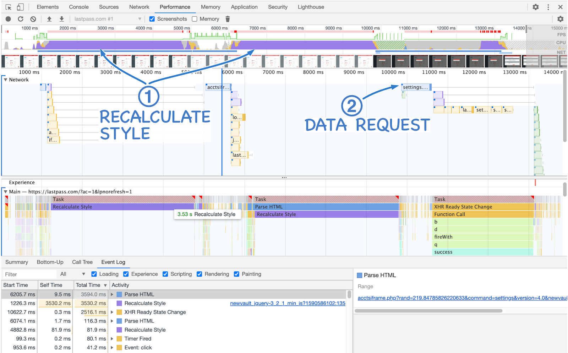The image size is (568, 353).
Task: Open the acctsiframe.php range link
Action: pyautogui.click(x=462, y=298)
